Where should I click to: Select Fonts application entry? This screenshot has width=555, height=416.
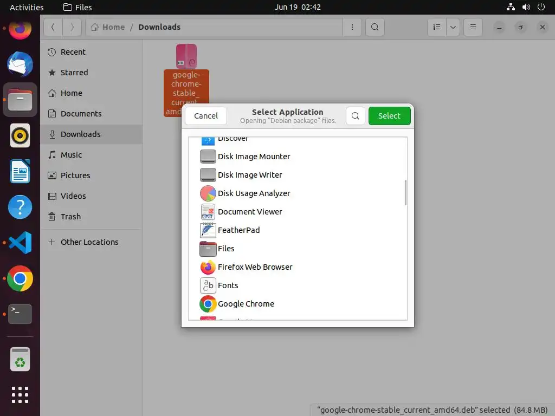(298, 285)
